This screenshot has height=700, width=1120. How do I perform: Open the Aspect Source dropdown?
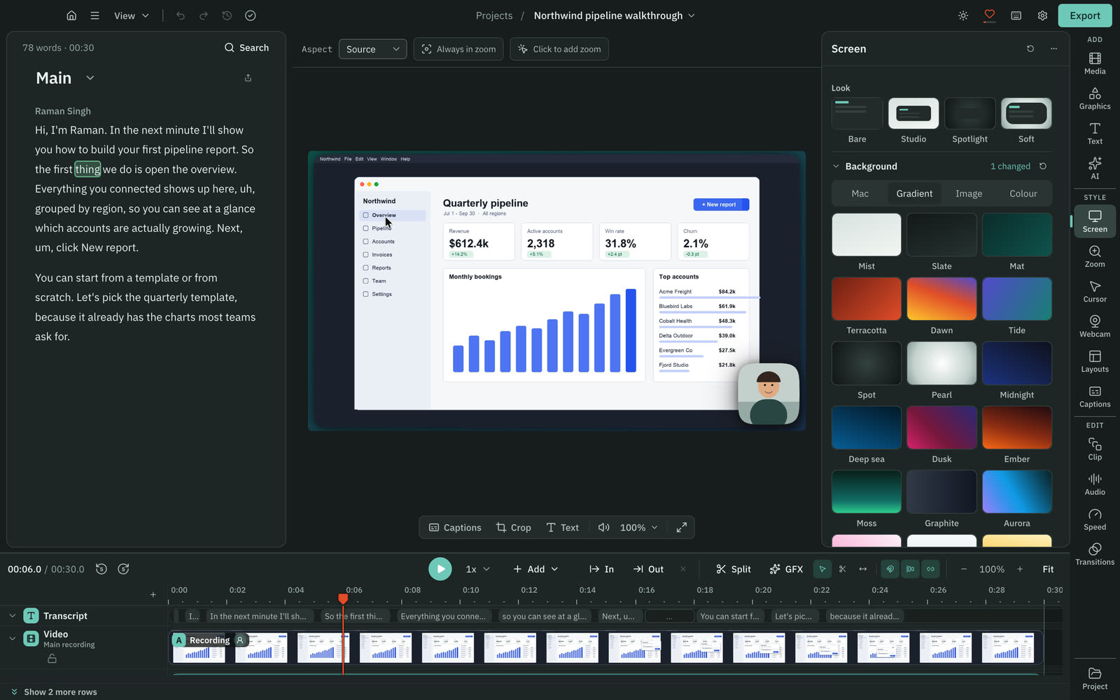pyautogui.click(x=372, y=49)
